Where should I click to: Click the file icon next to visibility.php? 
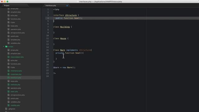[x=8, y=105]
